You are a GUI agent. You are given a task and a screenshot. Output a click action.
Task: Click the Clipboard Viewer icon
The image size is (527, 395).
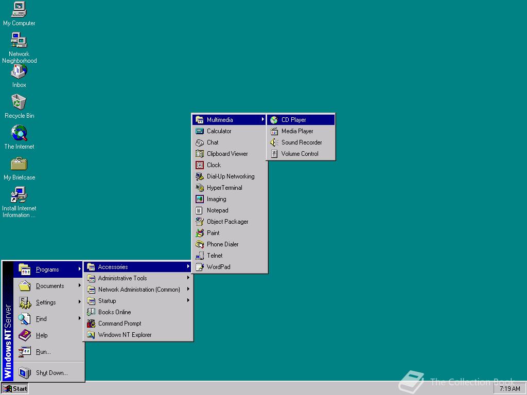(200, 154)
